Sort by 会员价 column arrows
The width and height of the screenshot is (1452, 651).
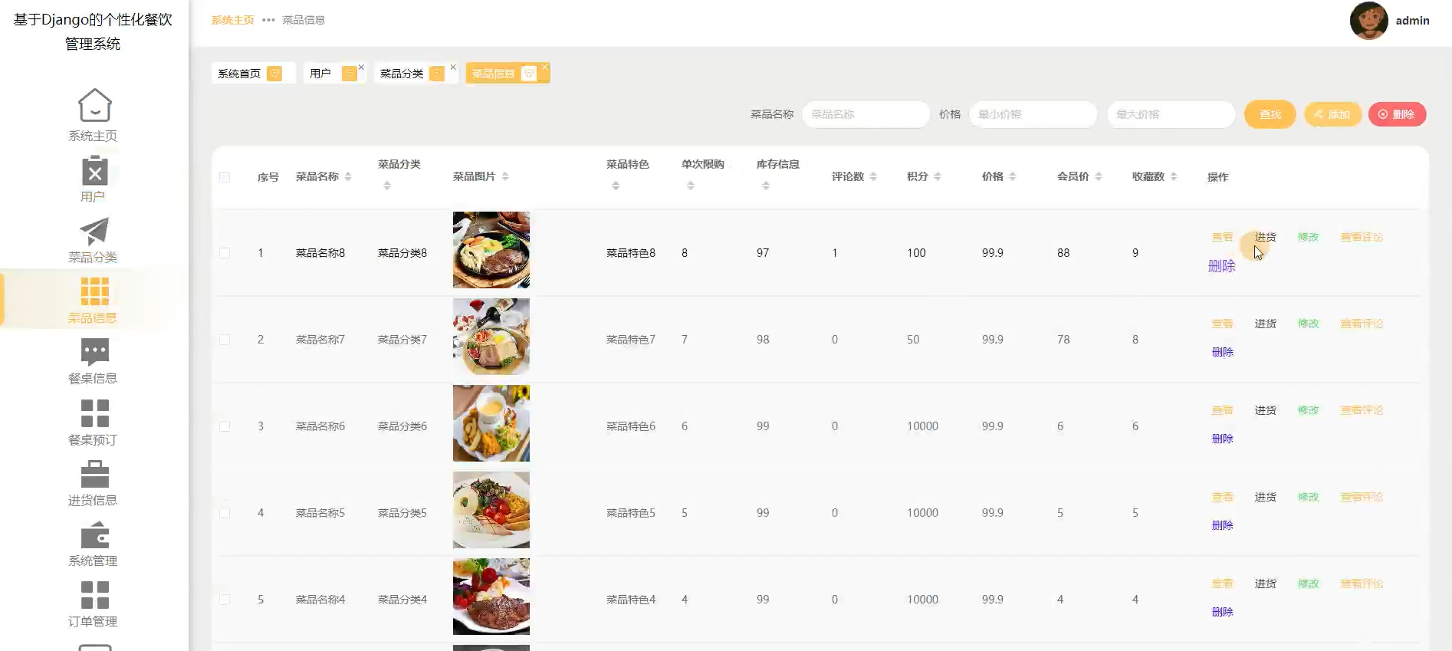click(x=1099, y=177)
